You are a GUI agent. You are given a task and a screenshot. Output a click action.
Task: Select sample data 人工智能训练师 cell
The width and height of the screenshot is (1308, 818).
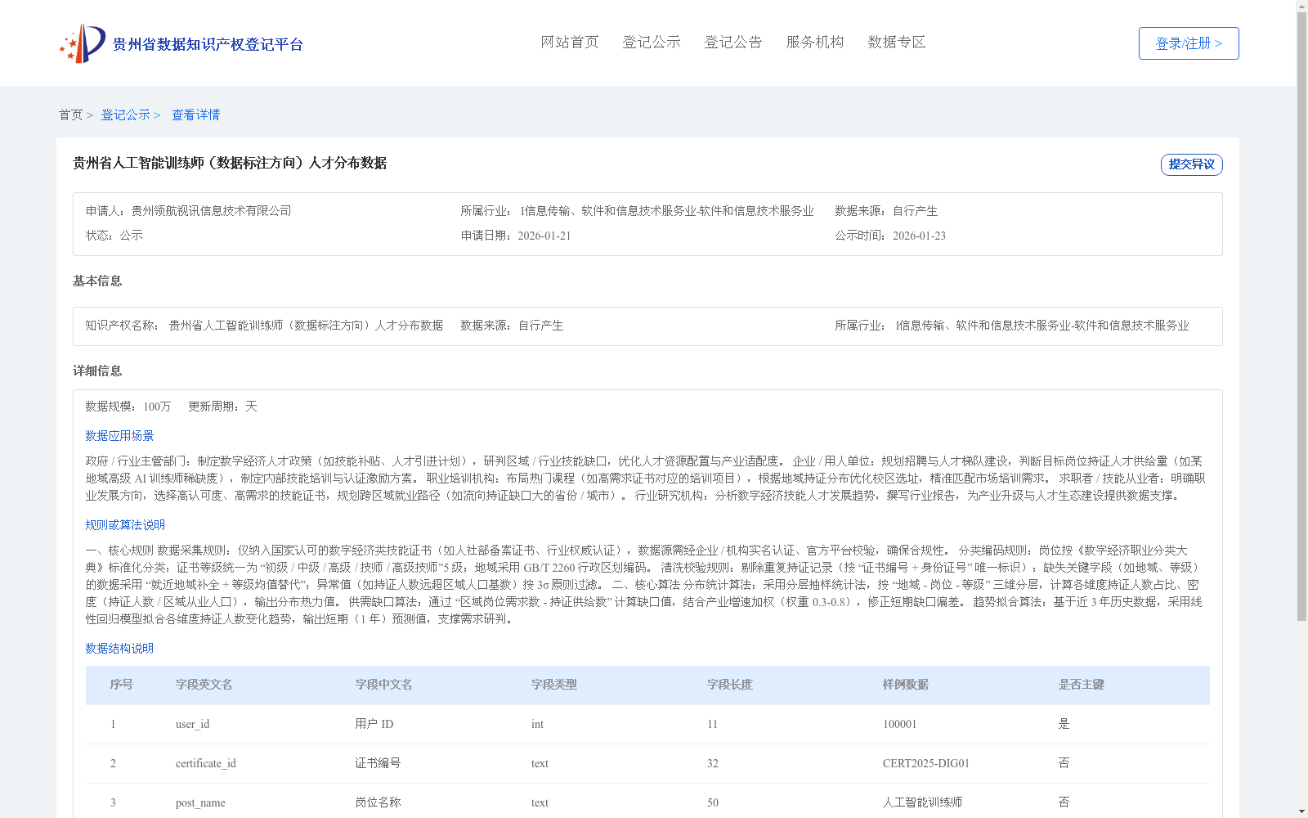coord(923,802)
